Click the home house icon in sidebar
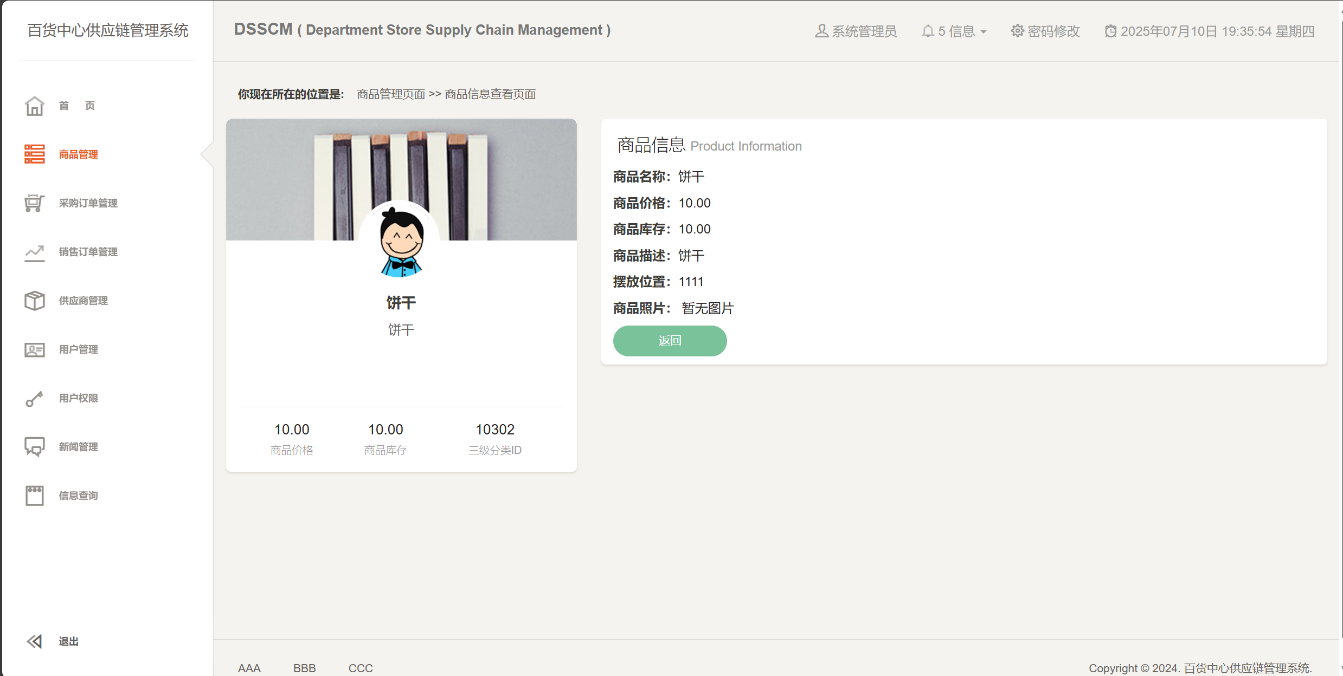This screenshot has height=676, width=1343. click(x=34, y=106)
